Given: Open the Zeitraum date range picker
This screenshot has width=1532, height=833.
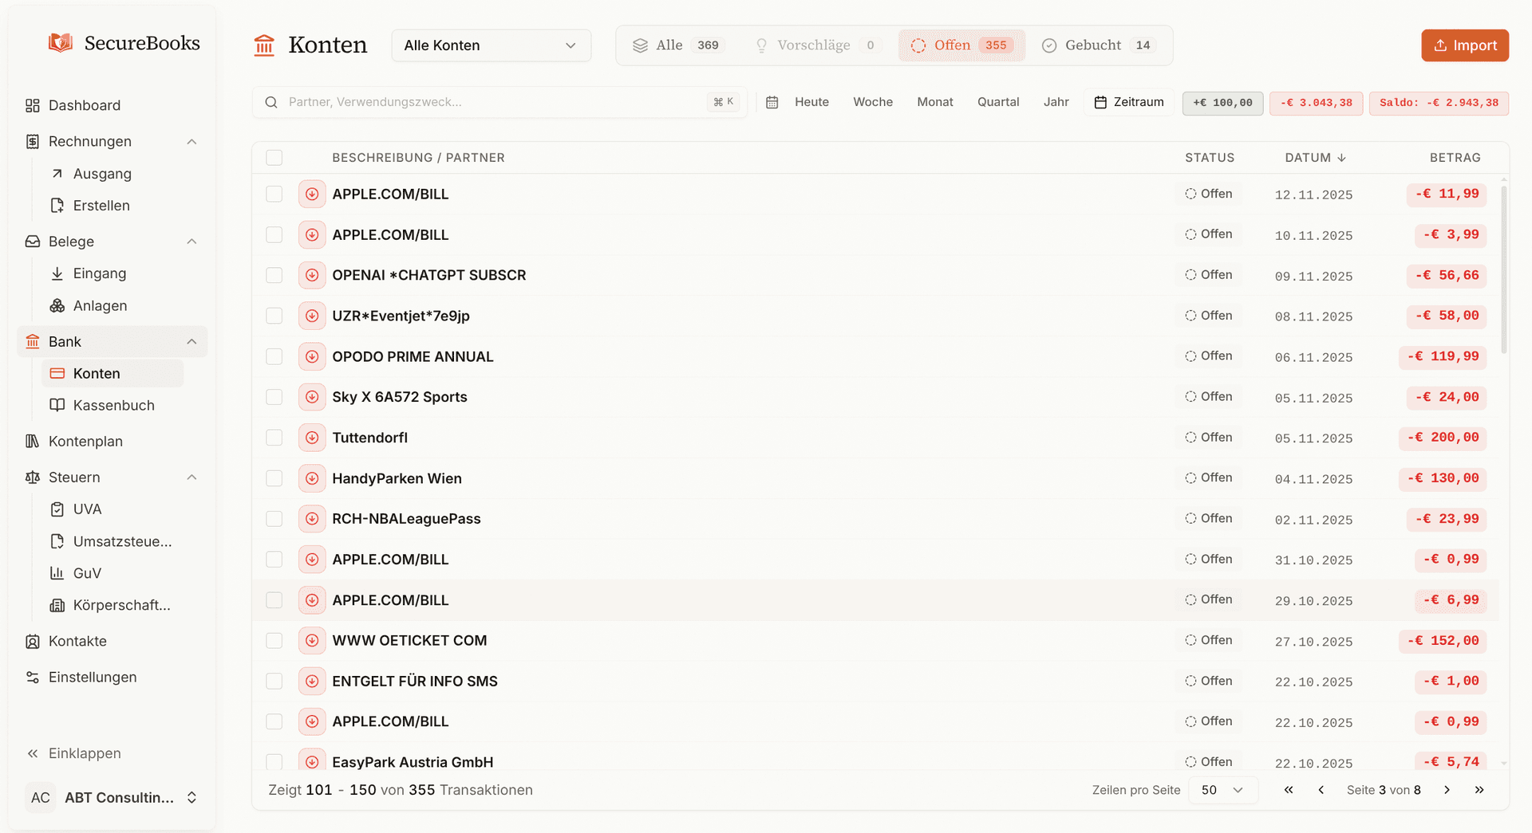Looking at the screenshot, I should tap(1129, 102).
